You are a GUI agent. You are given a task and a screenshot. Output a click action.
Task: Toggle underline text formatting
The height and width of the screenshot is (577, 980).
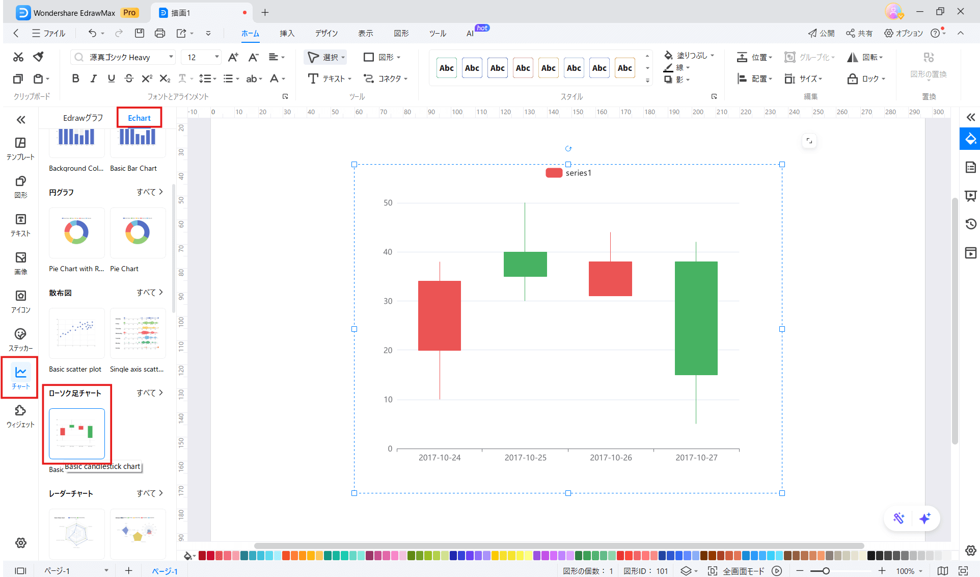(x=111, y=78)
